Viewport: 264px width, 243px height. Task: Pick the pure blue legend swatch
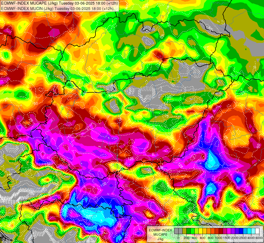click(241, 231)
